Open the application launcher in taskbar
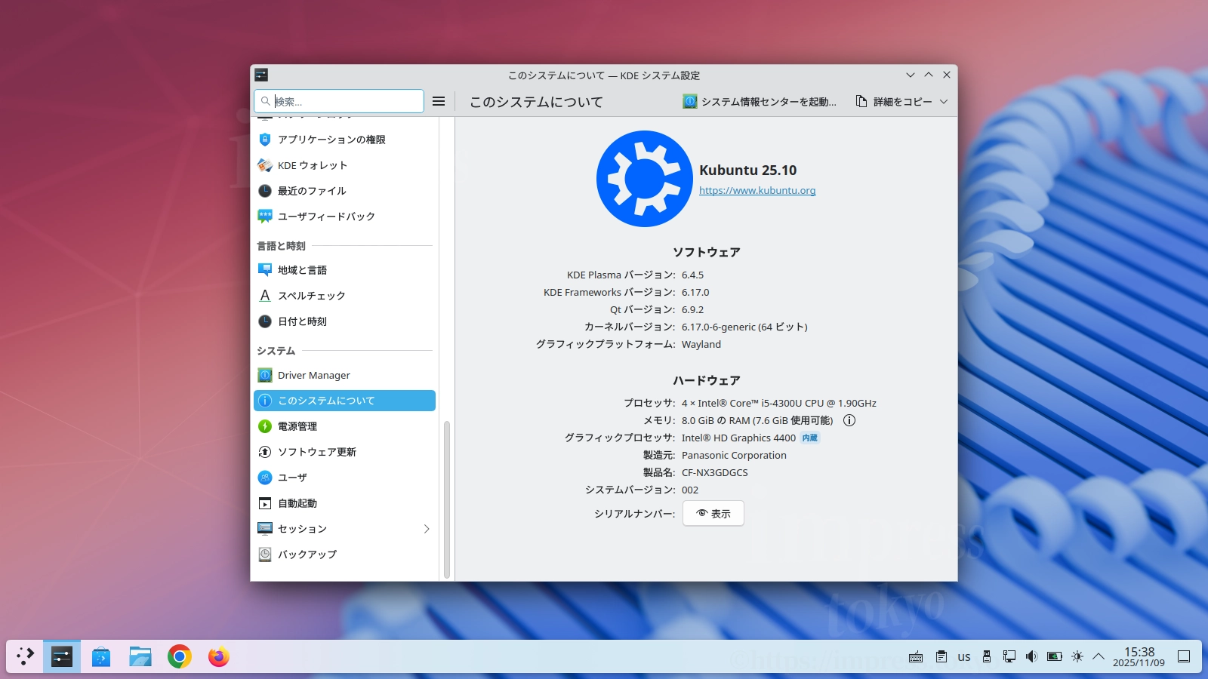 tap(25, 656)
